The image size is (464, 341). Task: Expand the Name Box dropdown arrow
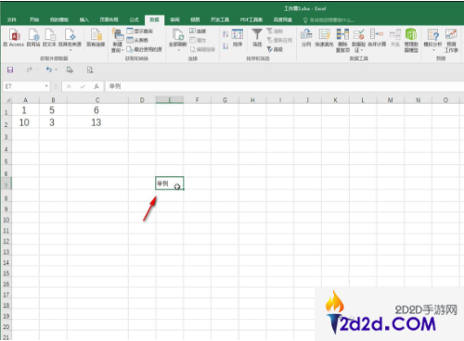[46, 86]
